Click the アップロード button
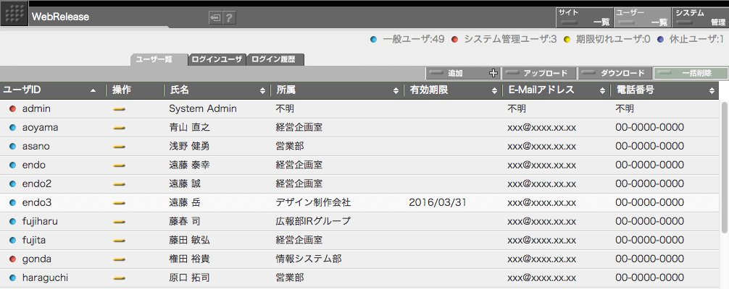The image size is (729, 289). [539, 73]
